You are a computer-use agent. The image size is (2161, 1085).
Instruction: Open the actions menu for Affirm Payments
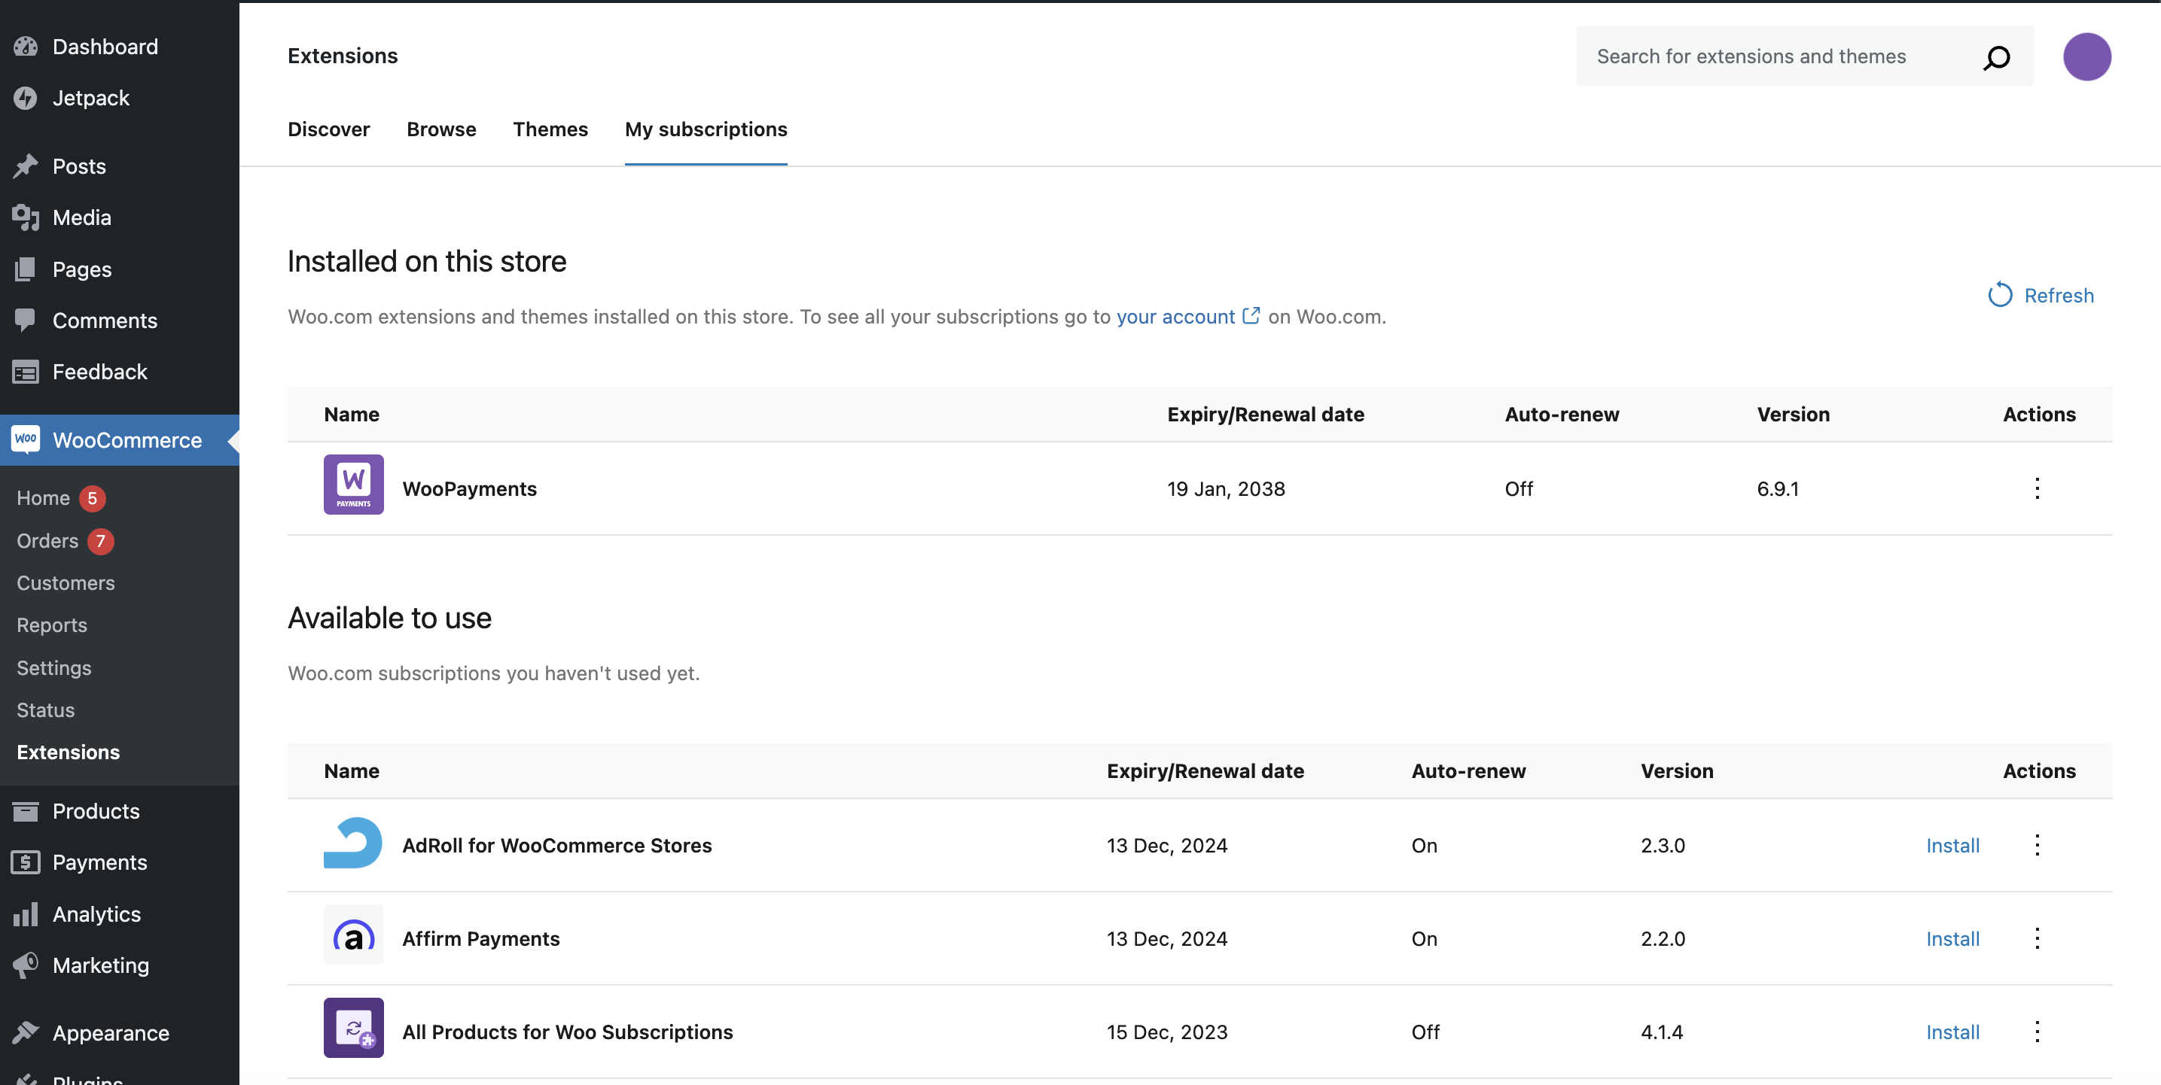coord(2037,938)
